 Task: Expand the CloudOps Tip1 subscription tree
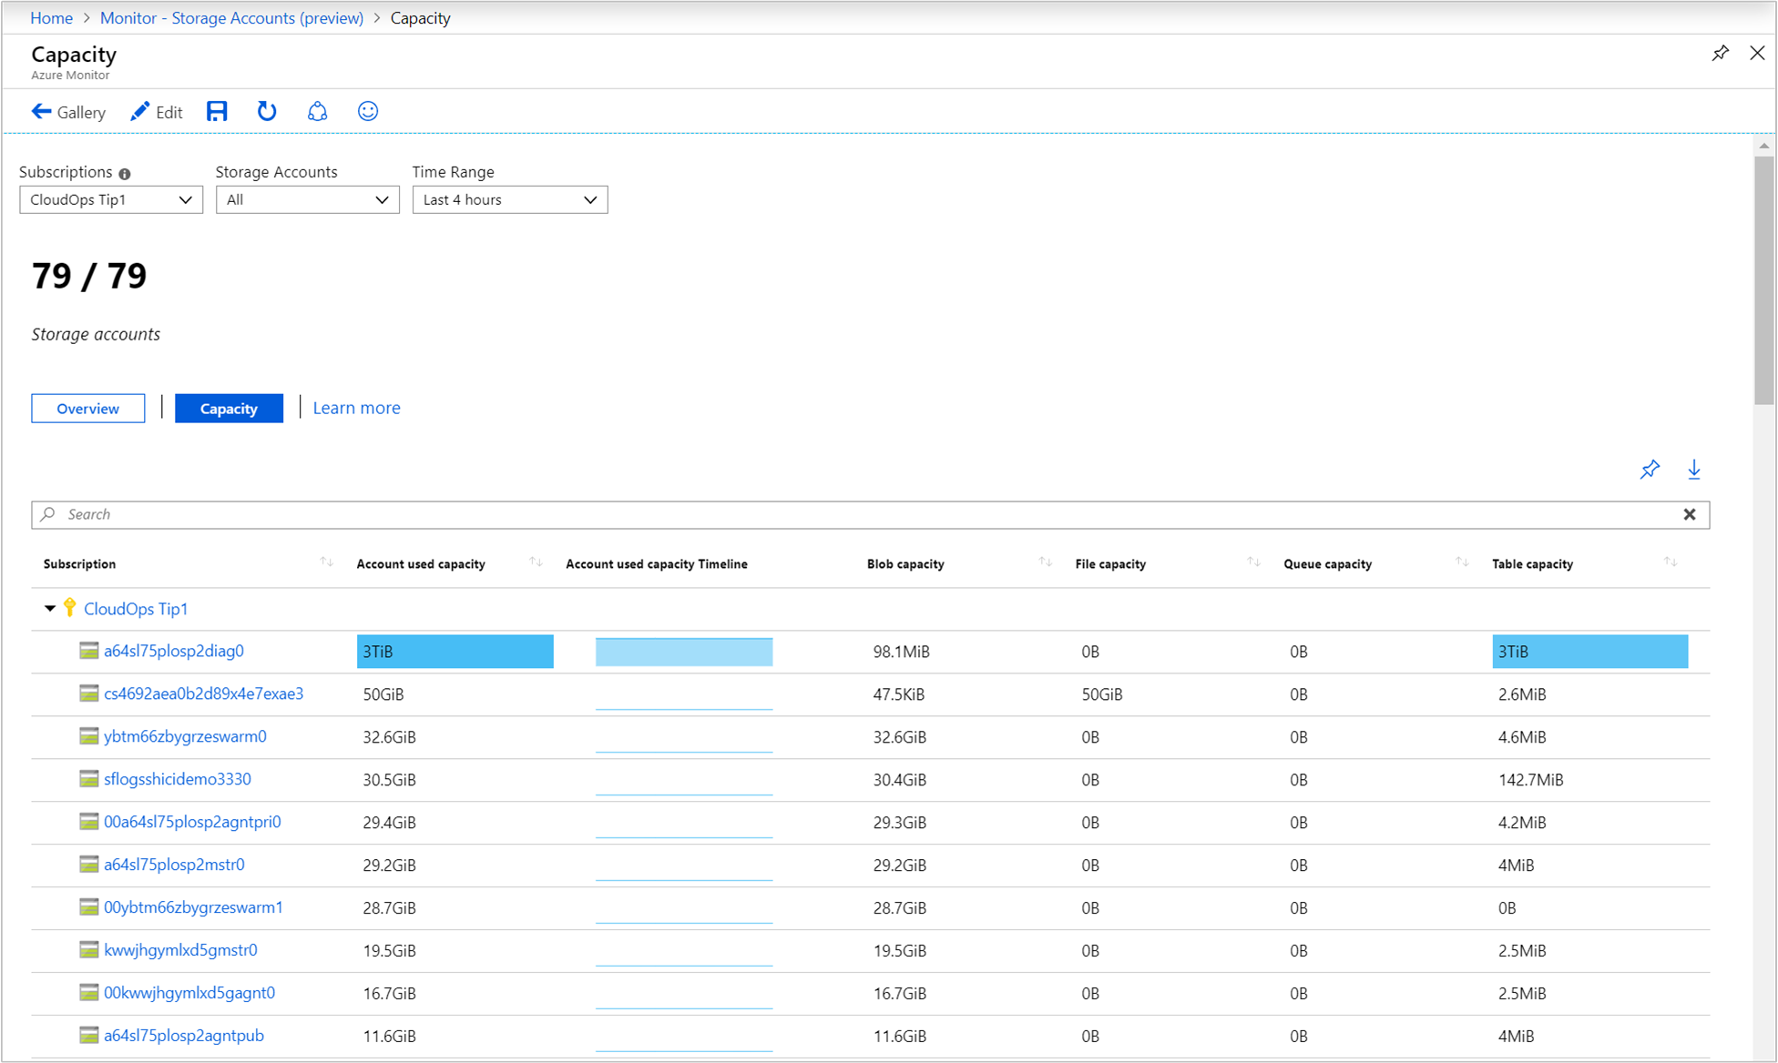46,610
